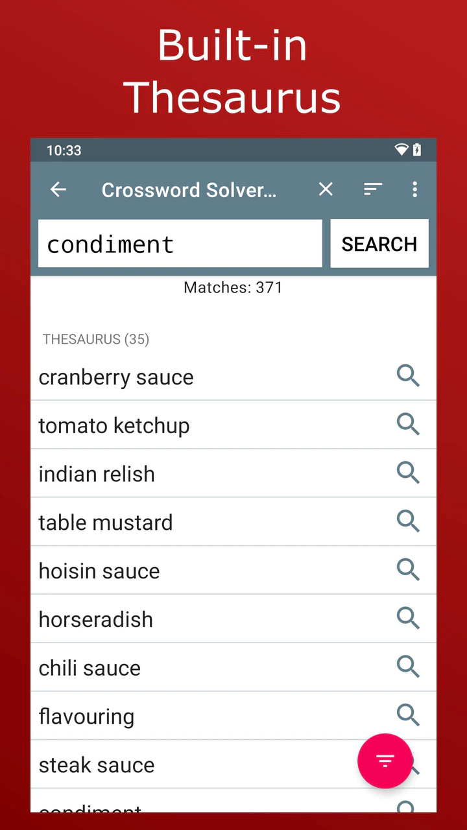Tap the Wi-Fi icon in the status bar

click(x=401, y=150)
